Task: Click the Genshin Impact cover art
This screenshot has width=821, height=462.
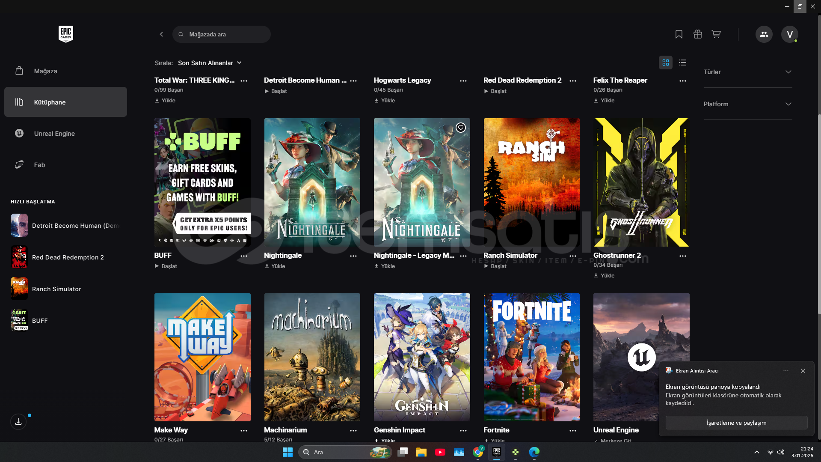Action: (422, 357)
